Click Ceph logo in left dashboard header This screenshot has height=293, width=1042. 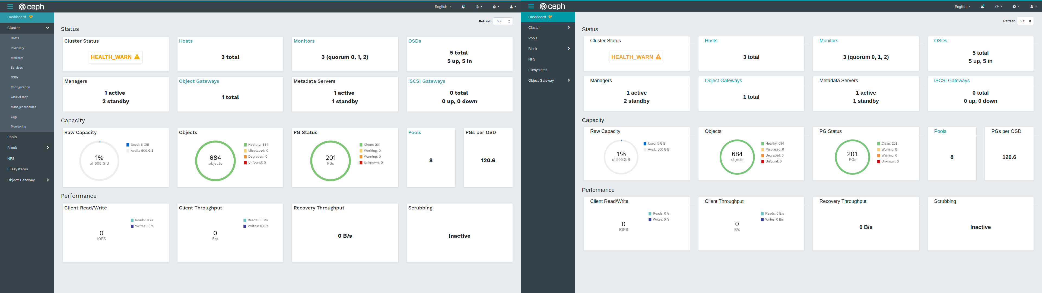click(x=31, y=7)
